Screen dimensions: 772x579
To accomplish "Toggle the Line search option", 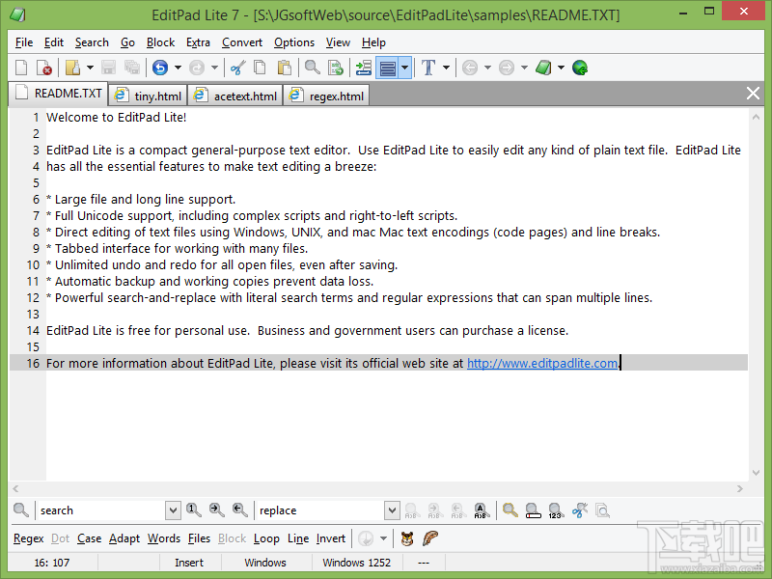I will [x=298, y=538].
